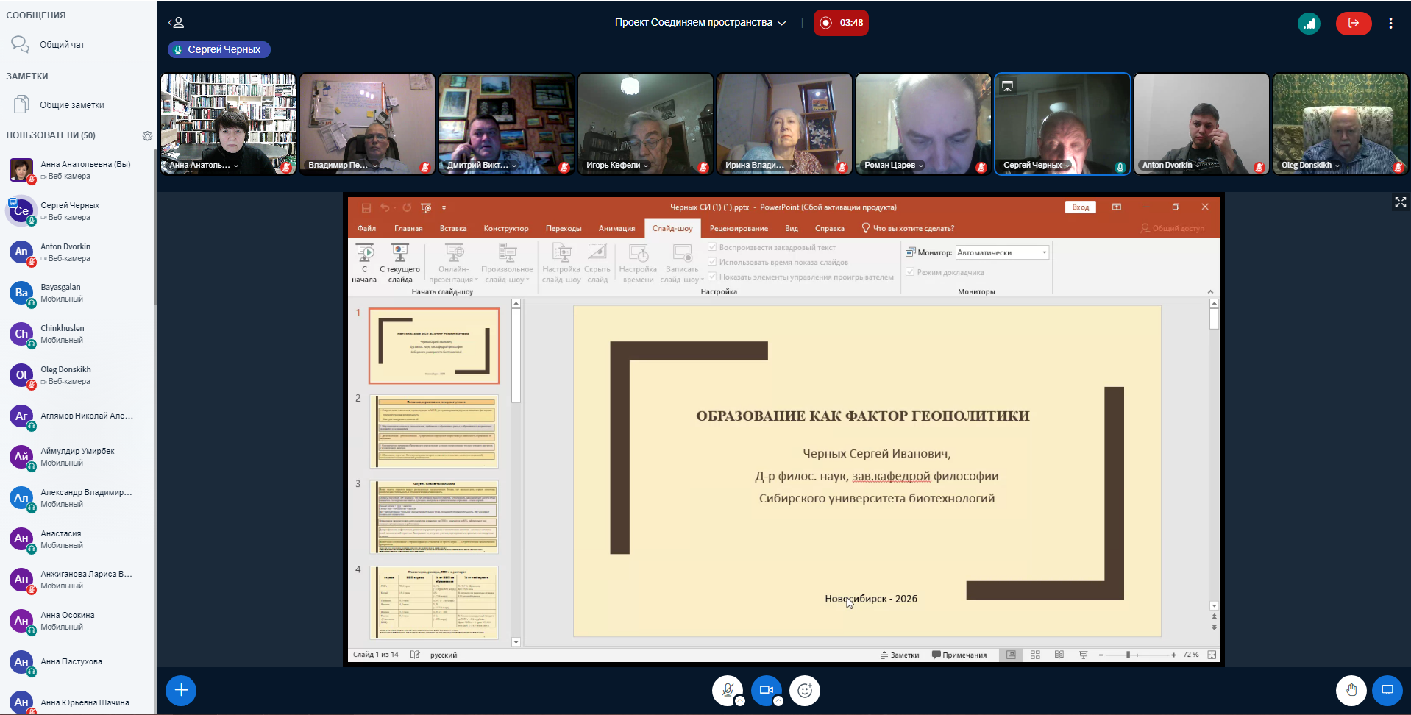Open the three-dot options menu
Image resolution: width=1411 pixels, height=715 pixels.
point(1390,23)
